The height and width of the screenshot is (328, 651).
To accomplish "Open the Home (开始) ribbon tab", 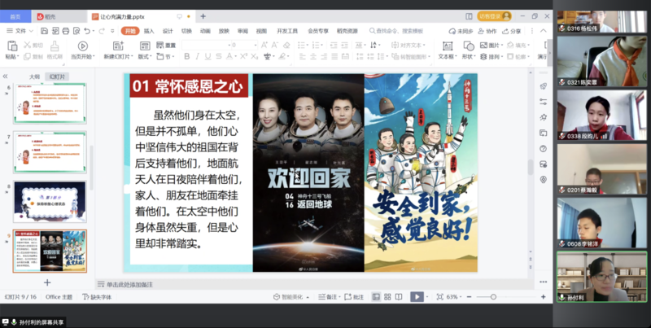I will [130, 31].
